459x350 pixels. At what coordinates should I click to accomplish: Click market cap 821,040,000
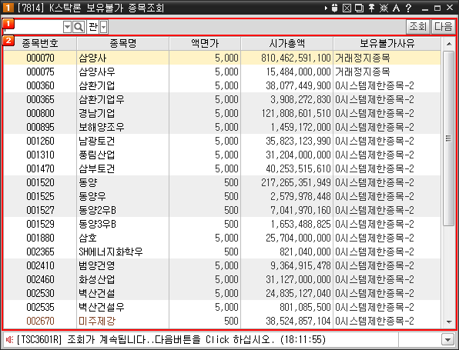tap(305, 252)
